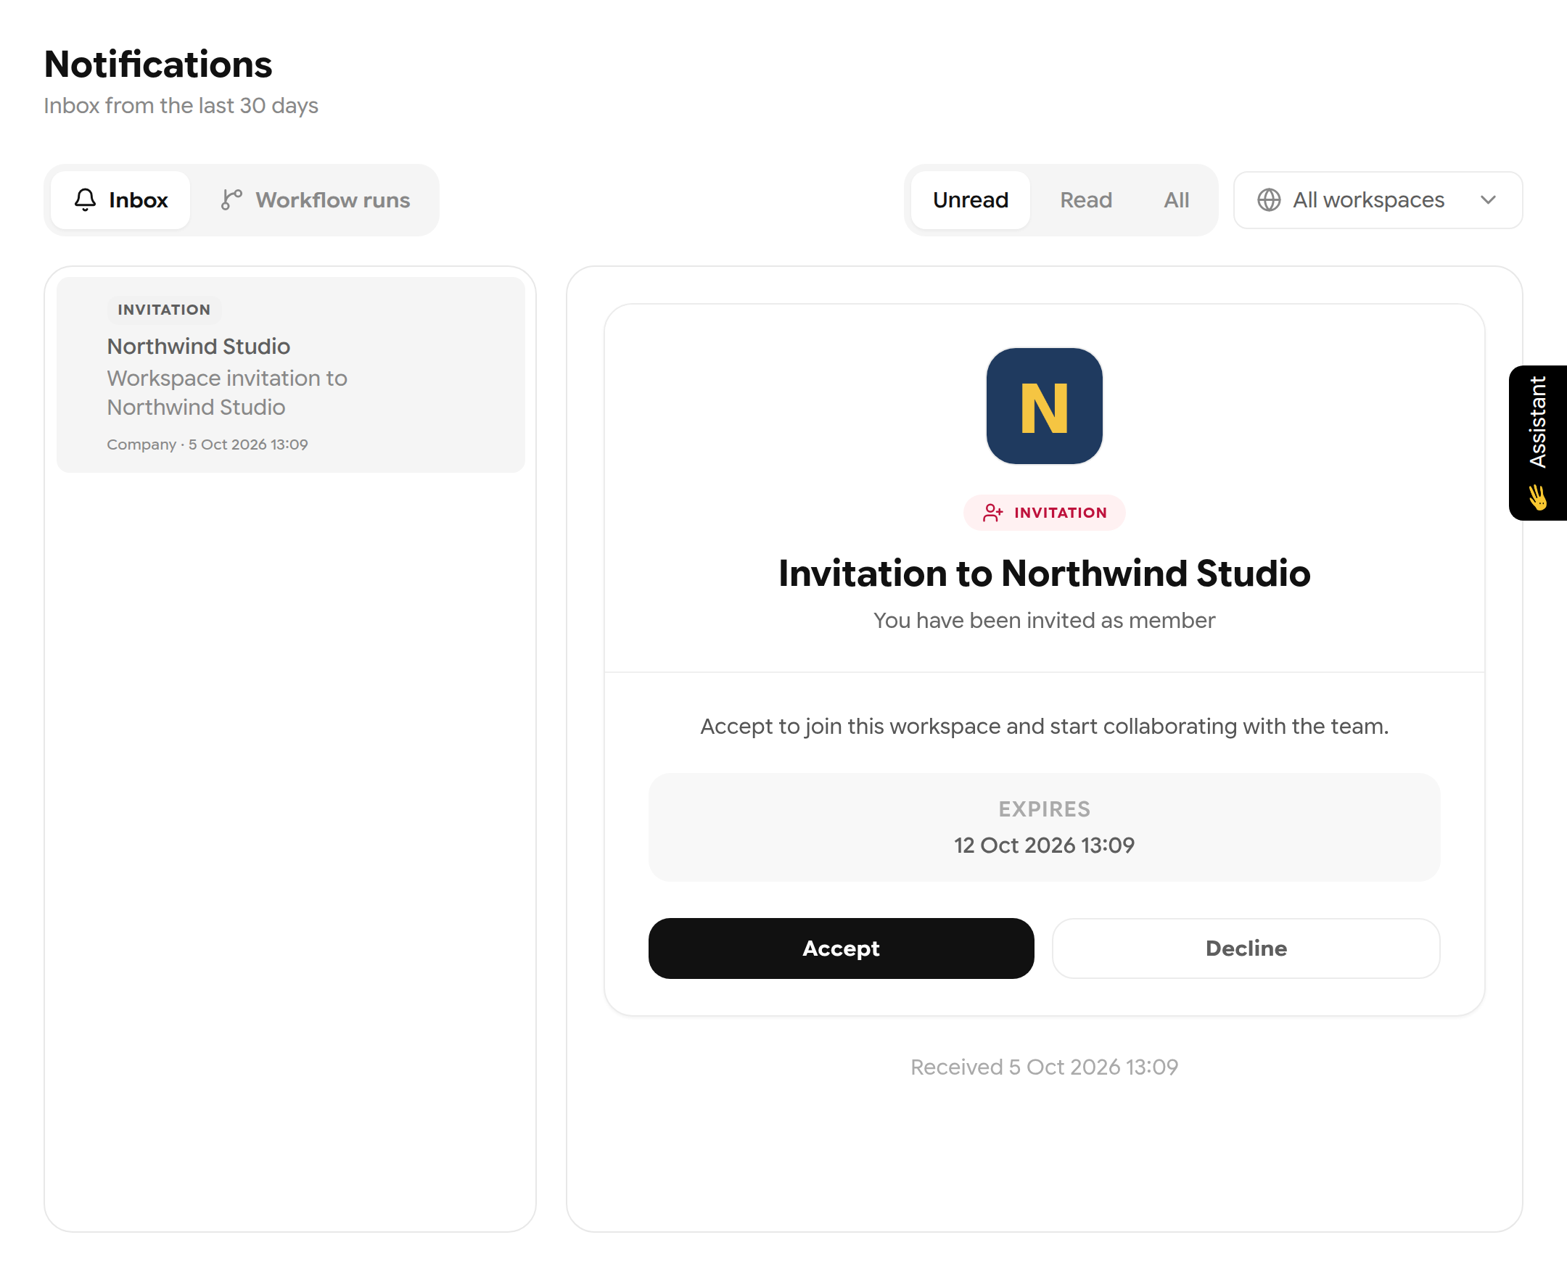Open Northwind Studio invitation list item
This screenshot has width=1567, height=1269.
pos(291,375)
